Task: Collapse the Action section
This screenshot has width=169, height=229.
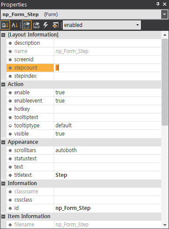Action: 3,84
